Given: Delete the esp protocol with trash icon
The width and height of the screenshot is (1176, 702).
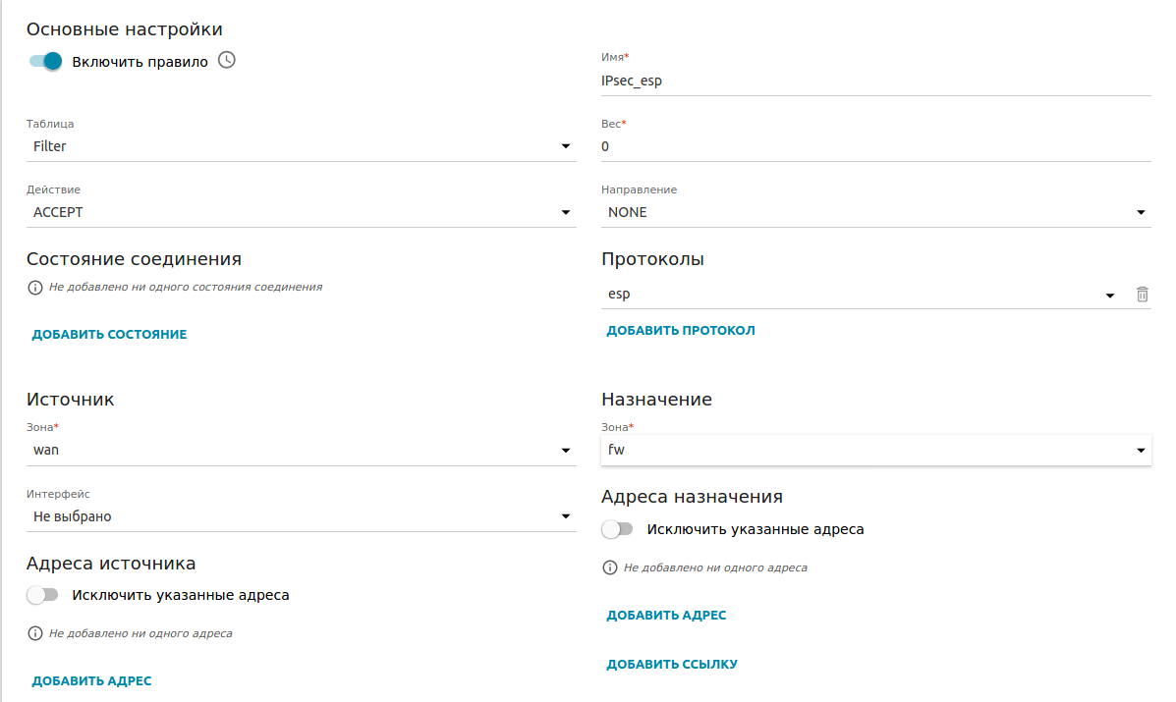Looking at the screenshot, I should pos(1142,295).
